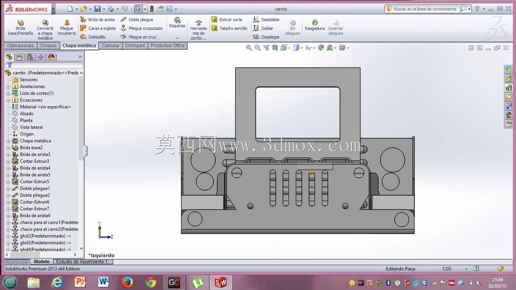Select the Vista lateral plane
The width and height of the screenshot is (516, 290).
point(31,127)
